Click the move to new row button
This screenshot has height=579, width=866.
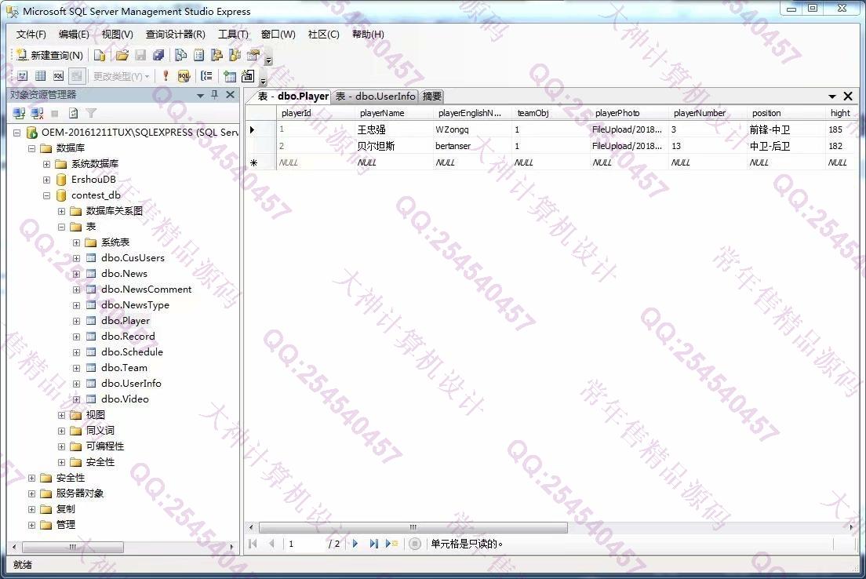point(391,544)
